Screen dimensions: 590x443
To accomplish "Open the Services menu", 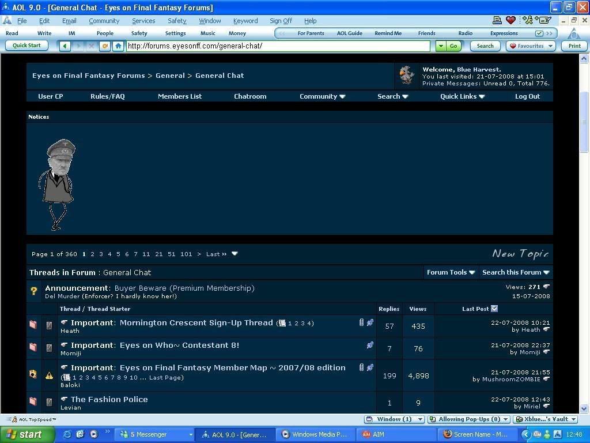I will [x=143, y=21].
